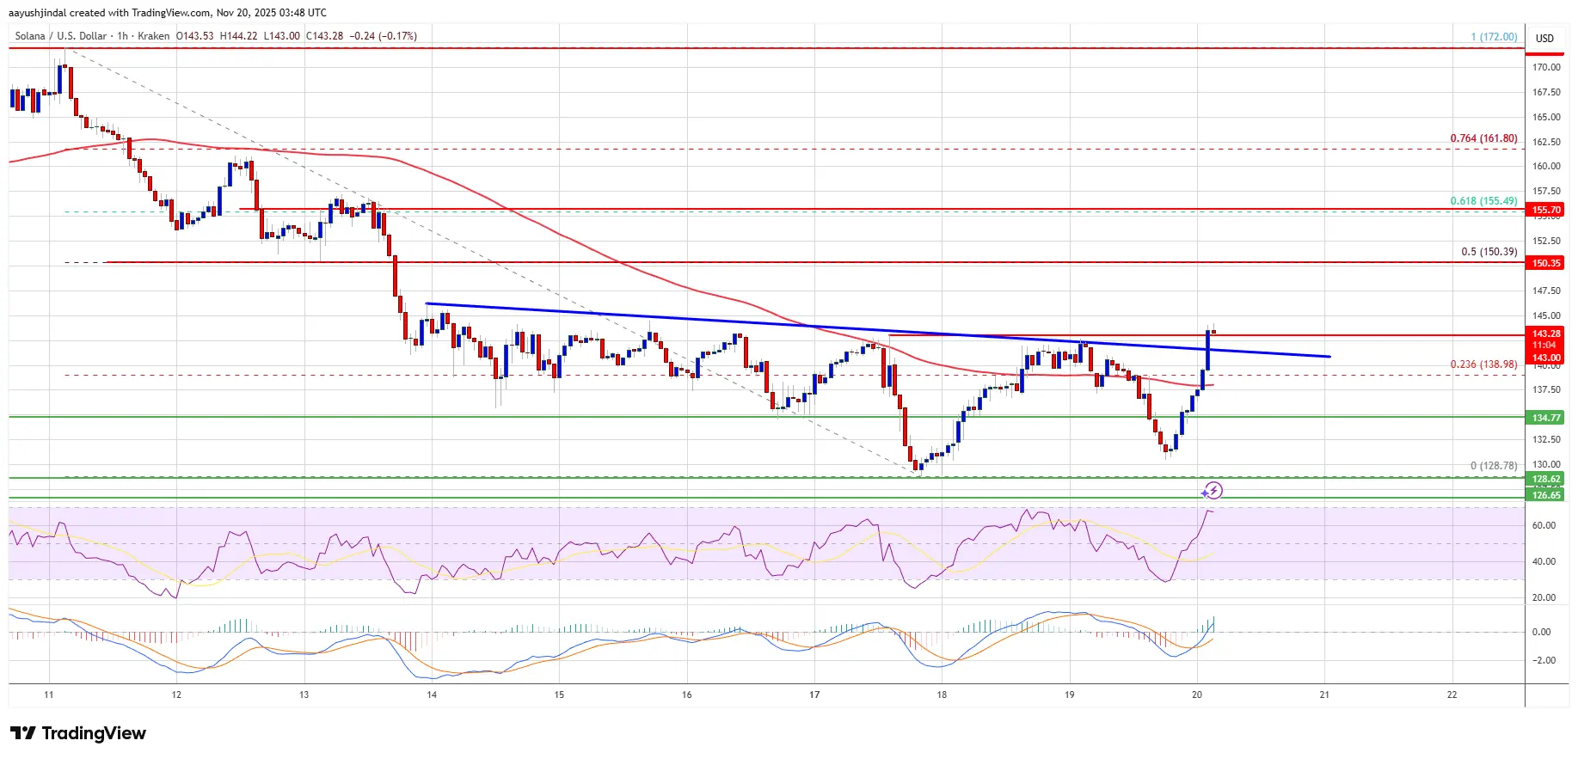Click the purple lightning event icon

pyautogui.click(x=1212, y=491)
